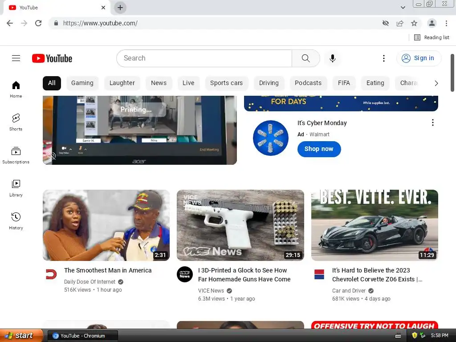Open Library in sidebar
456x342 pixels.
[16, 188]
